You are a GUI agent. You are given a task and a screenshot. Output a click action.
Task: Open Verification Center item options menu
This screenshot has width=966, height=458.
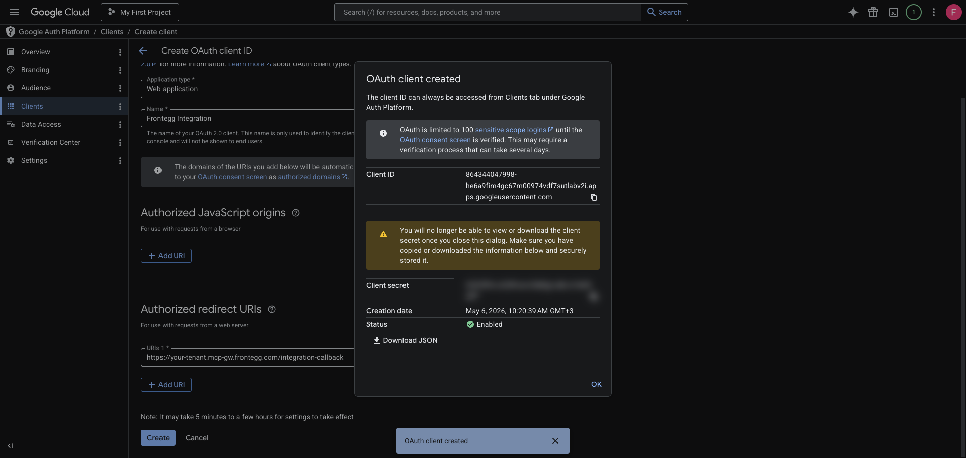coord(120,143)
